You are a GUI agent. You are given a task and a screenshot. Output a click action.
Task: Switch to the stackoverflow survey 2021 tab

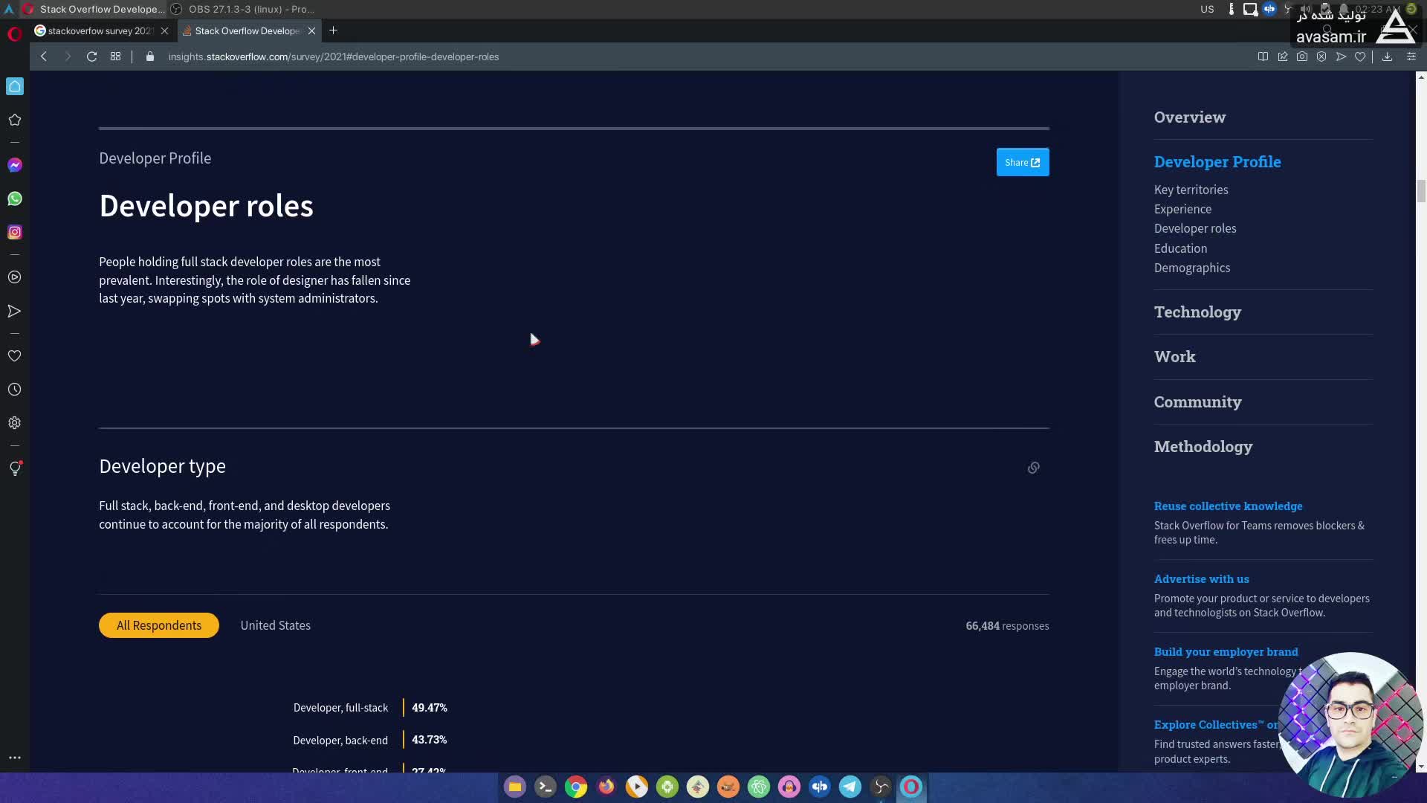pos(100,30)
